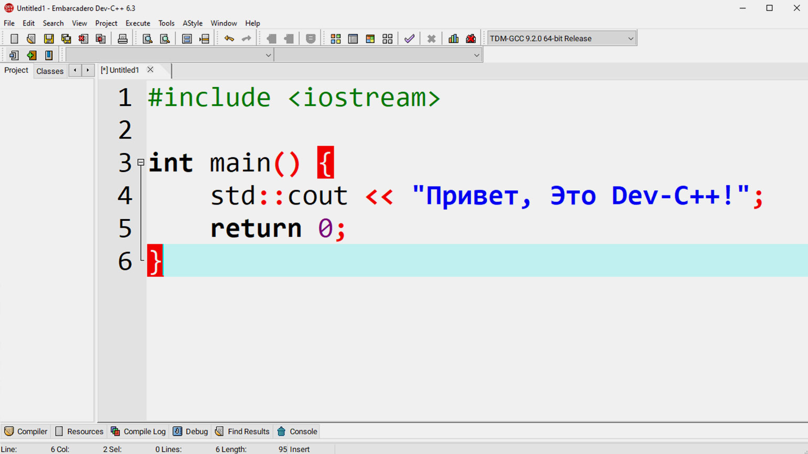Click the Save All icon
This screenshot has width=808, height=454.
click(66, 39)
